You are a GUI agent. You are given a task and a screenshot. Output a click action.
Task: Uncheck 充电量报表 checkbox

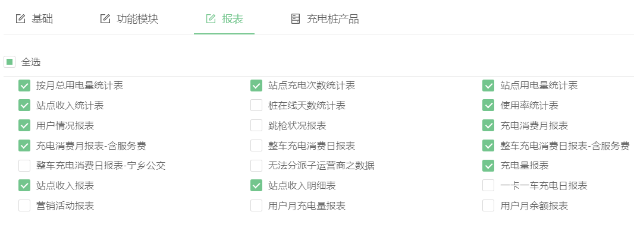click(488, 166)
